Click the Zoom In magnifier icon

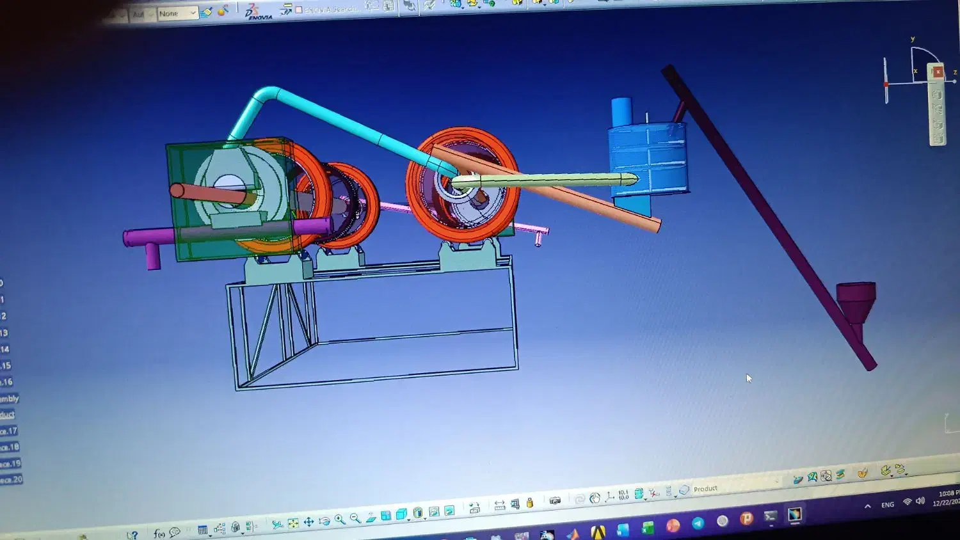point(339,520)
